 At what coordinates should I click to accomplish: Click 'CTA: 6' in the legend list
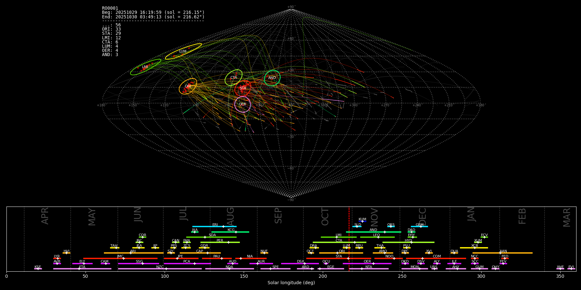point(110,42)
